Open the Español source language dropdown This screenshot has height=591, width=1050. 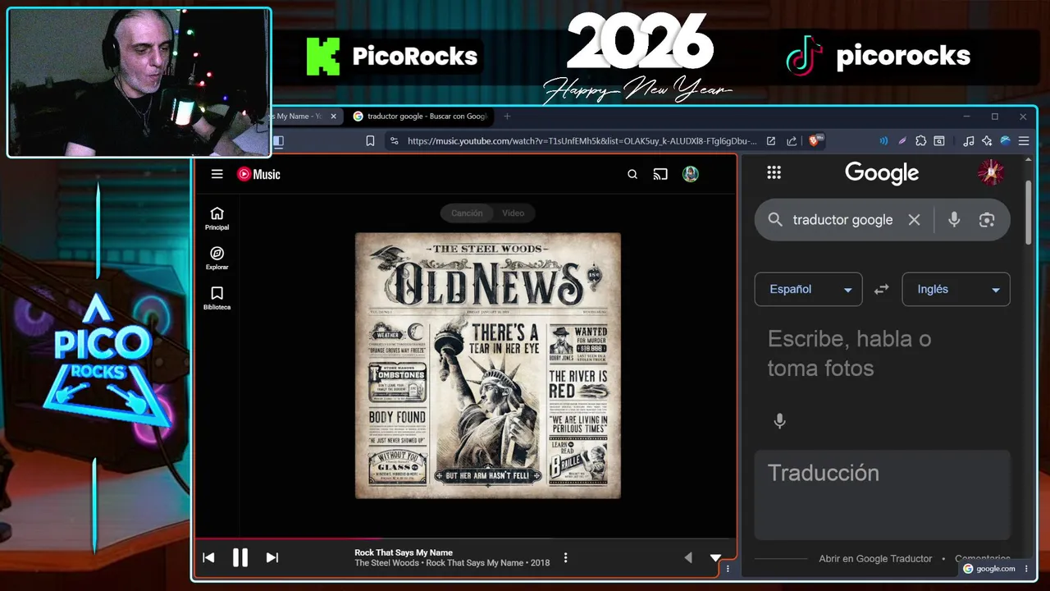808,289
